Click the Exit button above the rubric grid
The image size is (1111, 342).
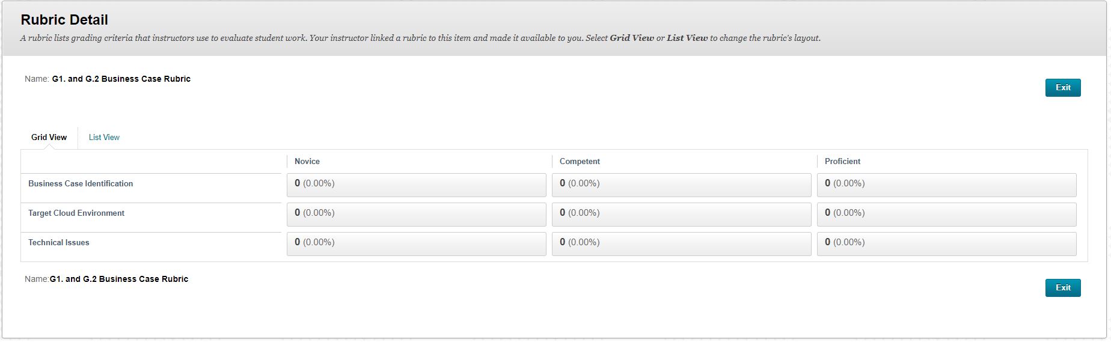[x=1062, y=88]
